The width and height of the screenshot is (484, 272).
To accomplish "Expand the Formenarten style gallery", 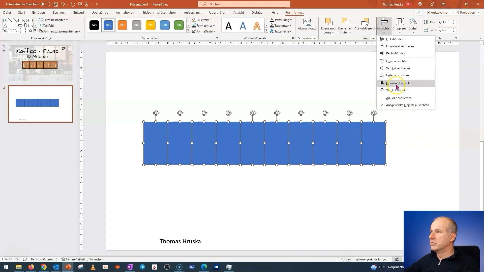I will (188, 30).
